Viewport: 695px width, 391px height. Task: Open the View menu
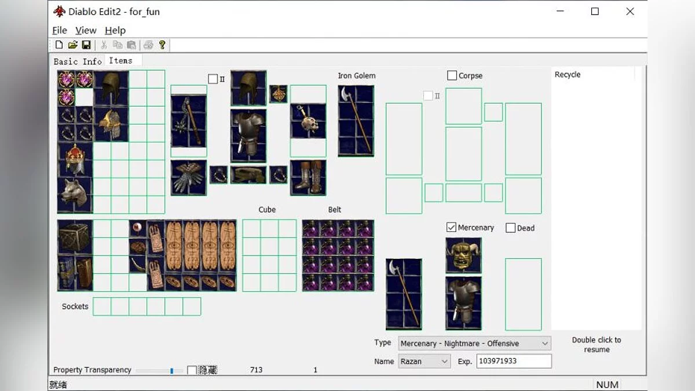pyautogui.click(x=86, y=30)
